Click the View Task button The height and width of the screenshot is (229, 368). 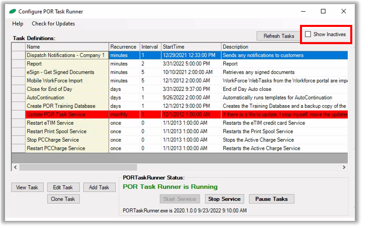27,187
